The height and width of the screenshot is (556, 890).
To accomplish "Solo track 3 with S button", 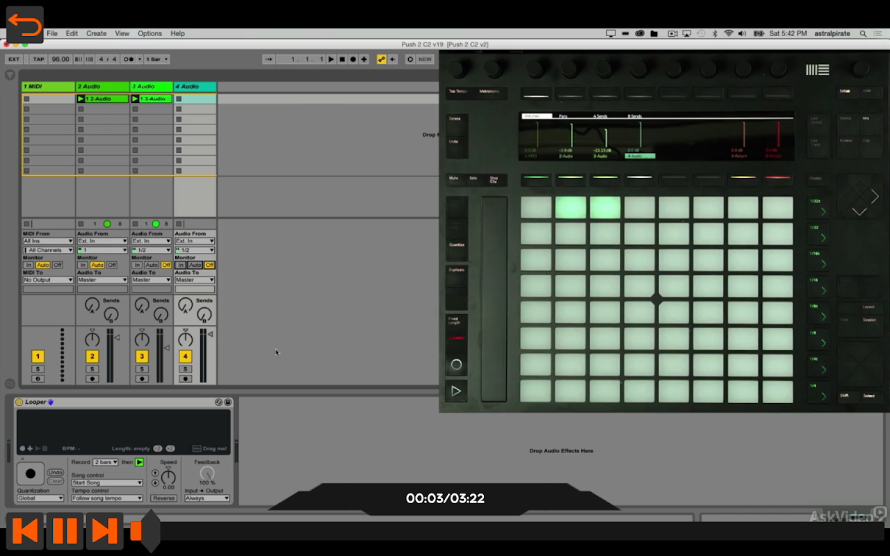I will tap(142, 369).
